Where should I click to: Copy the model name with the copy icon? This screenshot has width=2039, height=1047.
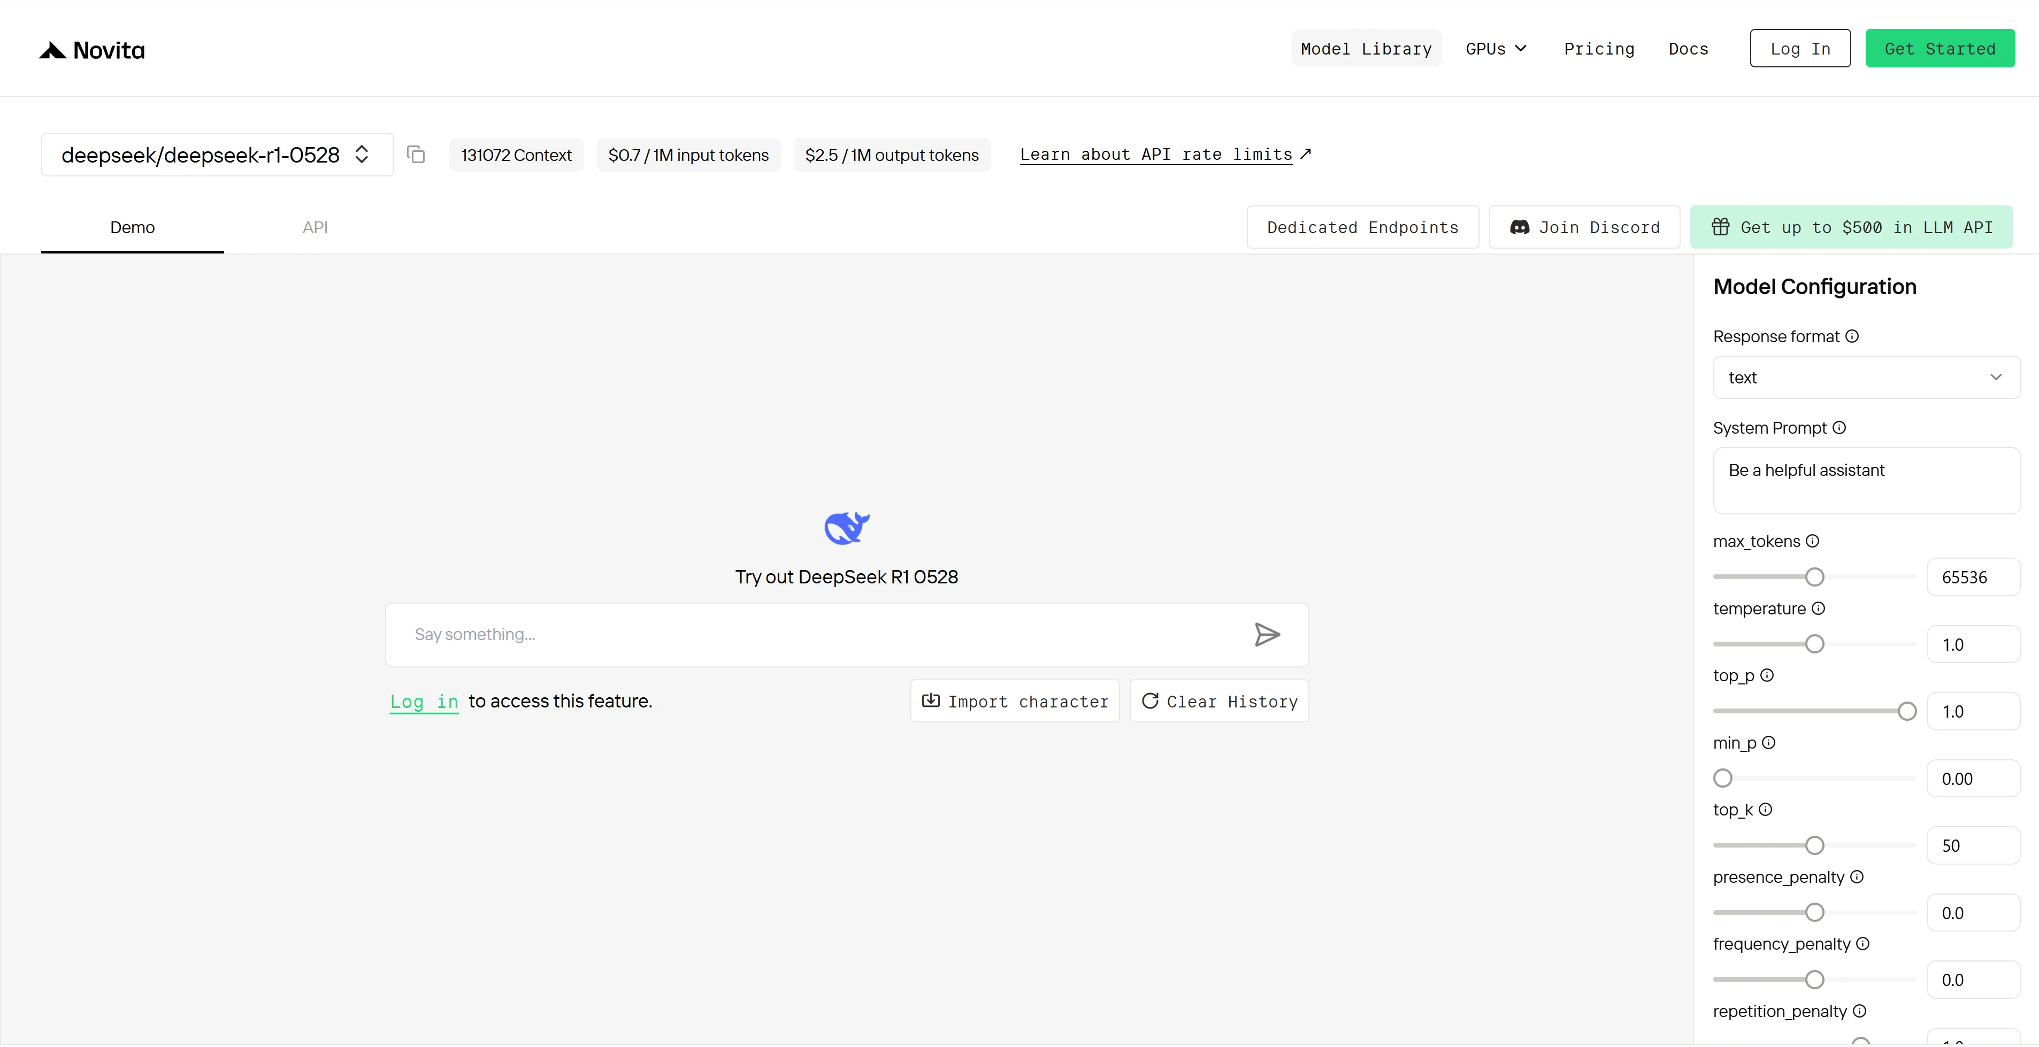(416, 155)
